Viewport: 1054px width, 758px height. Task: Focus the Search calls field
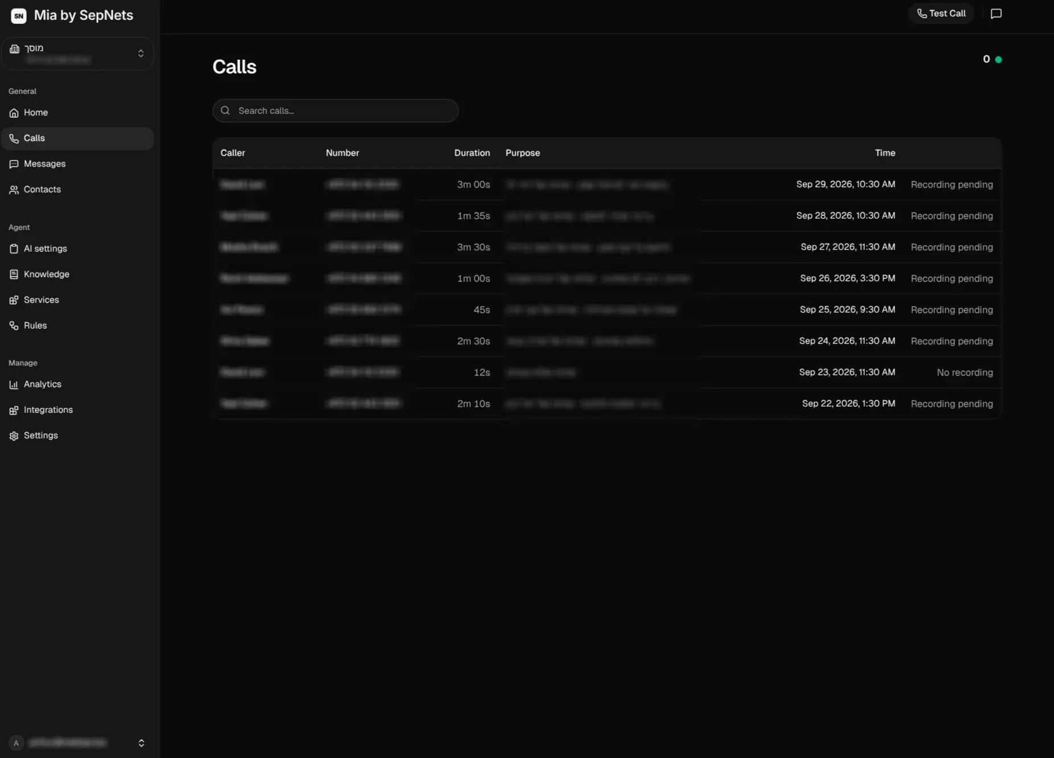coord(335,110)
